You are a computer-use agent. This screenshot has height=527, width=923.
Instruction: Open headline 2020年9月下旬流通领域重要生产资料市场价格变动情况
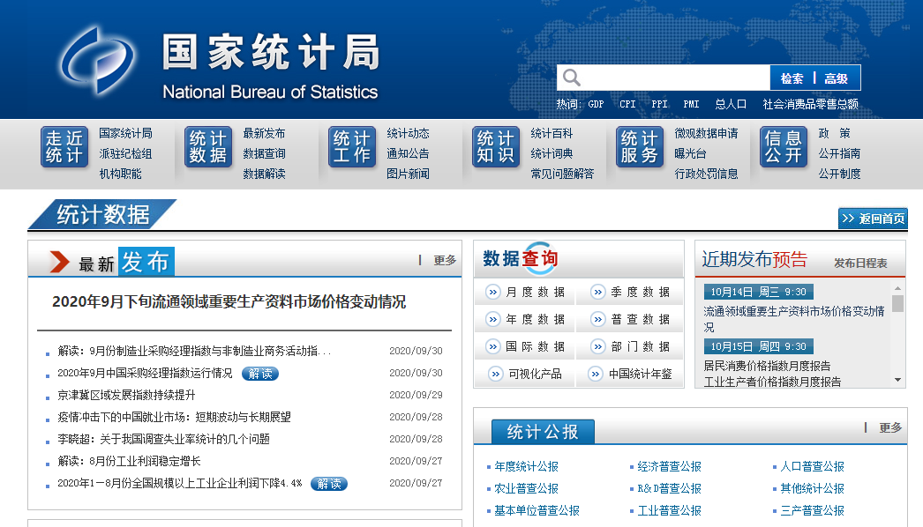229,301
